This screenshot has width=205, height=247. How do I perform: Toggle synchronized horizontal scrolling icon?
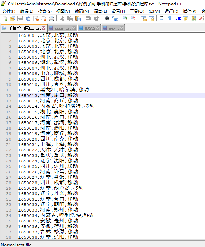(x=151, y=18)
